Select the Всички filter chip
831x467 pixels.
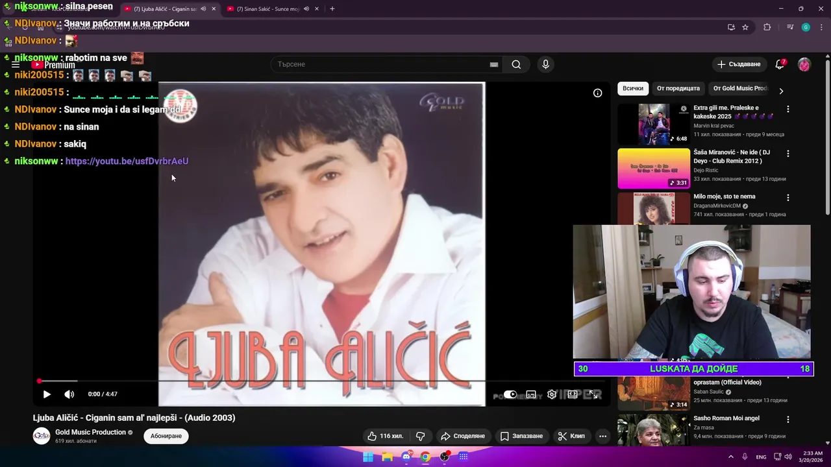(x=633, y=88)
